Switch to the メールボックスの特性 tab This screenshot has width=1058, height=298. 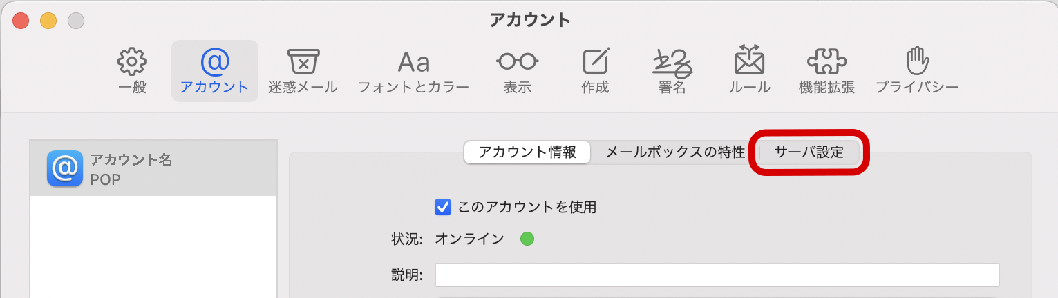coord(675,152)
